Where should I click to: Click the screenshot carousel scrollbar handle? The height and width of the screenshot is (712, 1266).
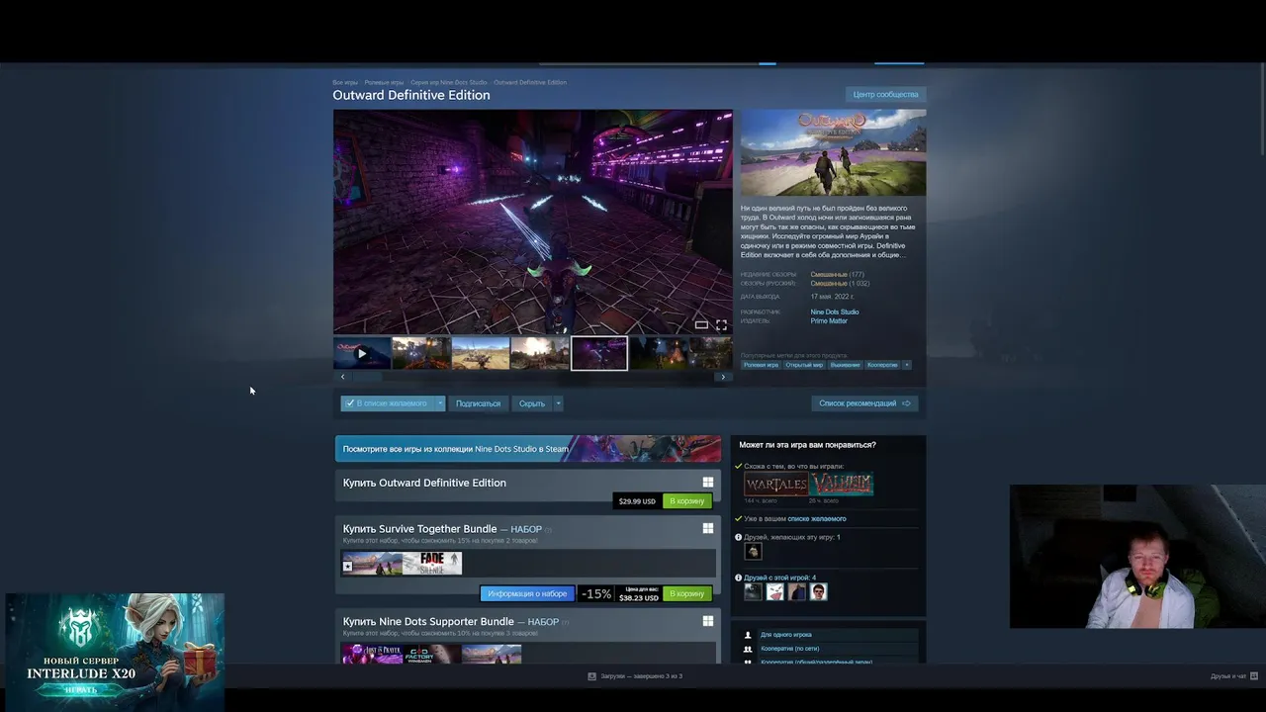(x=367, y=377)
